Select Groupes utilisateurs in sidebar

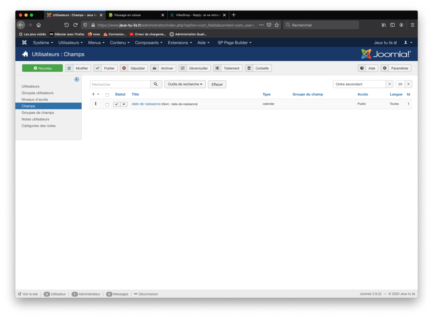37,93
